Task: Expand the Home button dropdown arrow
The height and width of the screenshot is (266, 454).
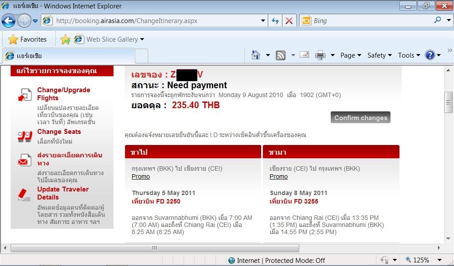Action: pyautogui.click(x=268, y=55)
